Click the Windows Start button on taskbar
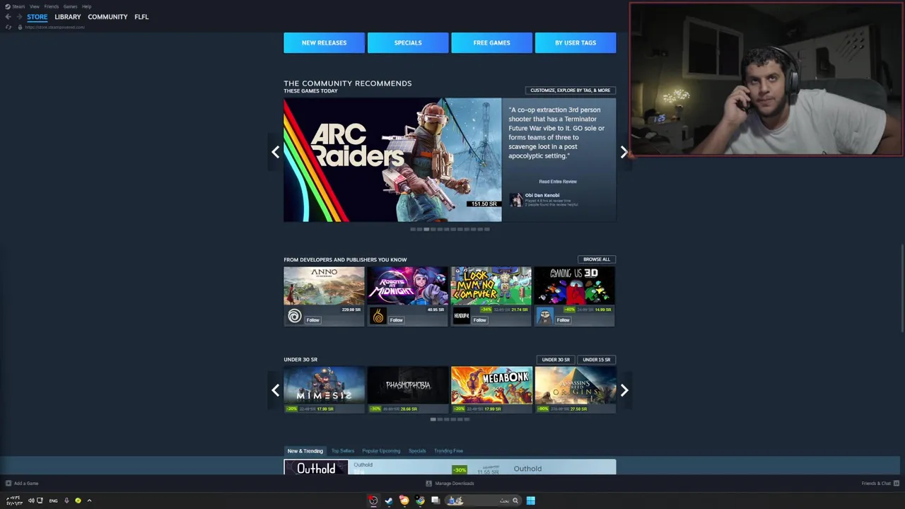The image size is (905, 509). pyautogui.click(x=530, y=501)
